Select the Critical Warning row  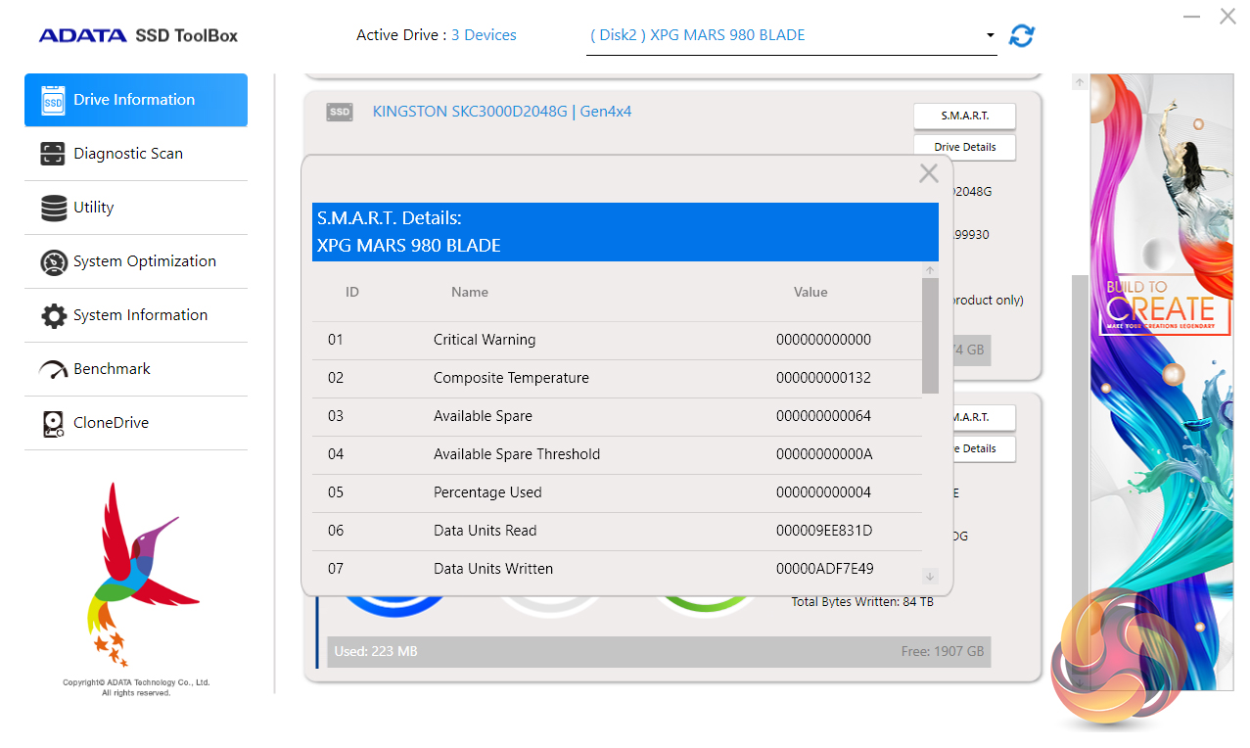pos(617,340)
